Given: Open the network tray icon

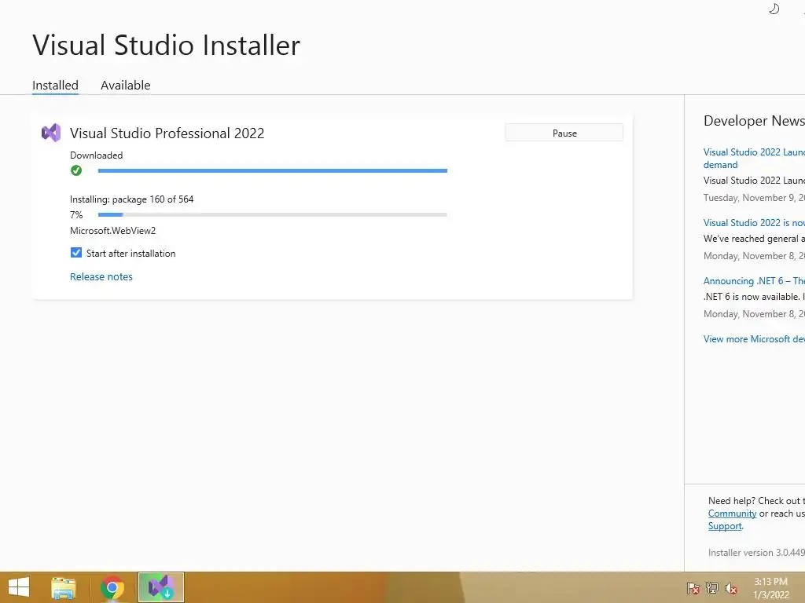Looking at the screenshot, I should 712,588.
